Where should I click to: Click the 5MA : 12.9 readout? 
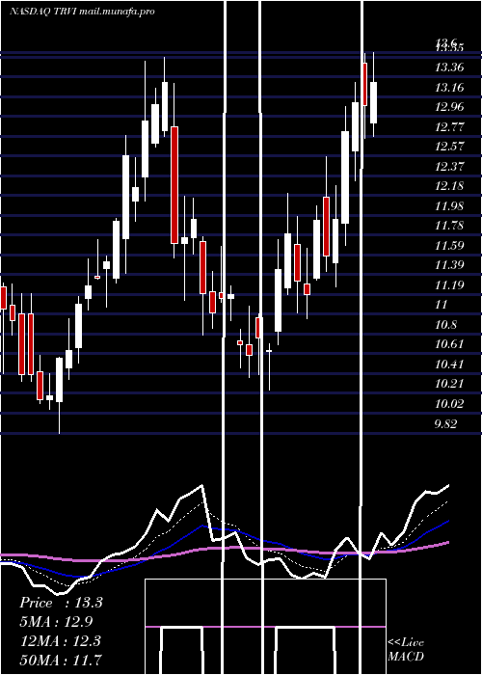tap(56, 622)
